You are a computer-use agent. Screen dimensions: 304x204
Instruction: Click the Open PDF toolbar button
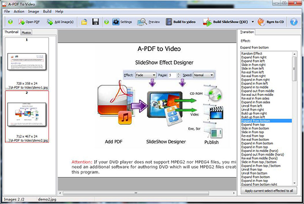29,22
